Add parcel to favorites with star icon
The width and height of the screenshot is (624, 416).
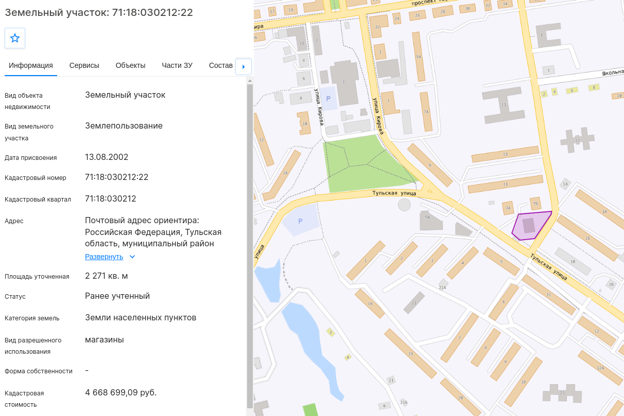point(15,38)
